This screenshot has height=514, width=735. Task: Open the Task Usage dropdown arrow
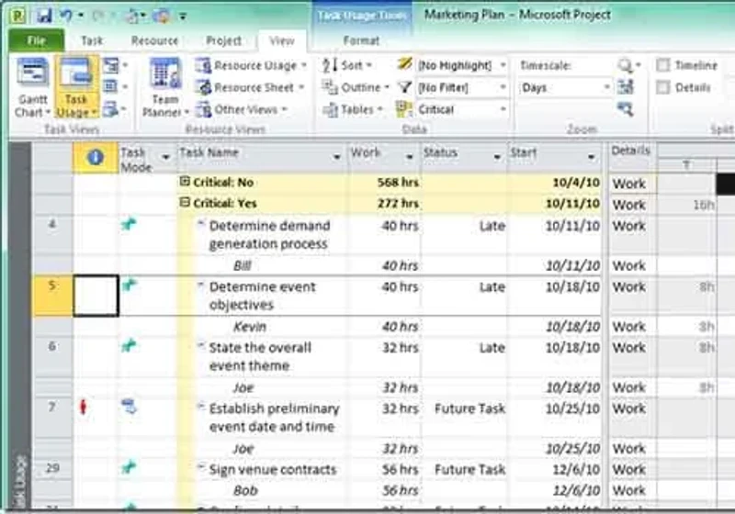point(95,112)
